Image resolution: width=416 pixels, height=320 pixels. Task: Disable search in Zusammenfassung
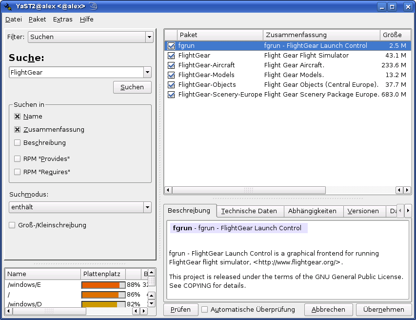pos(17,129)
